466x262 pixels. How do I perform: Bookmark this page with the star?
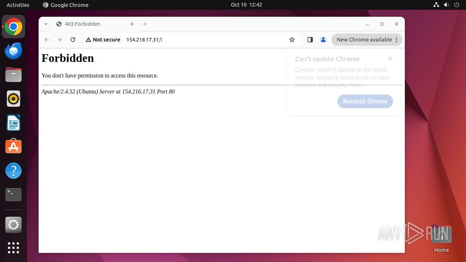point(292,40)
